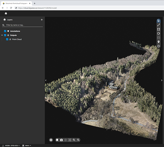This screenshot has height=147, width=164.
Task: Click the Annotations speech-bubble icon
Action: [8, 31]
